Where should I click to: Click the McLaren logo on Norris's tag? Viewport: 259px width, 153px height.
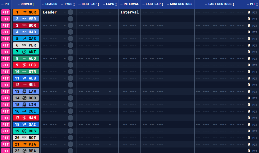24,12
